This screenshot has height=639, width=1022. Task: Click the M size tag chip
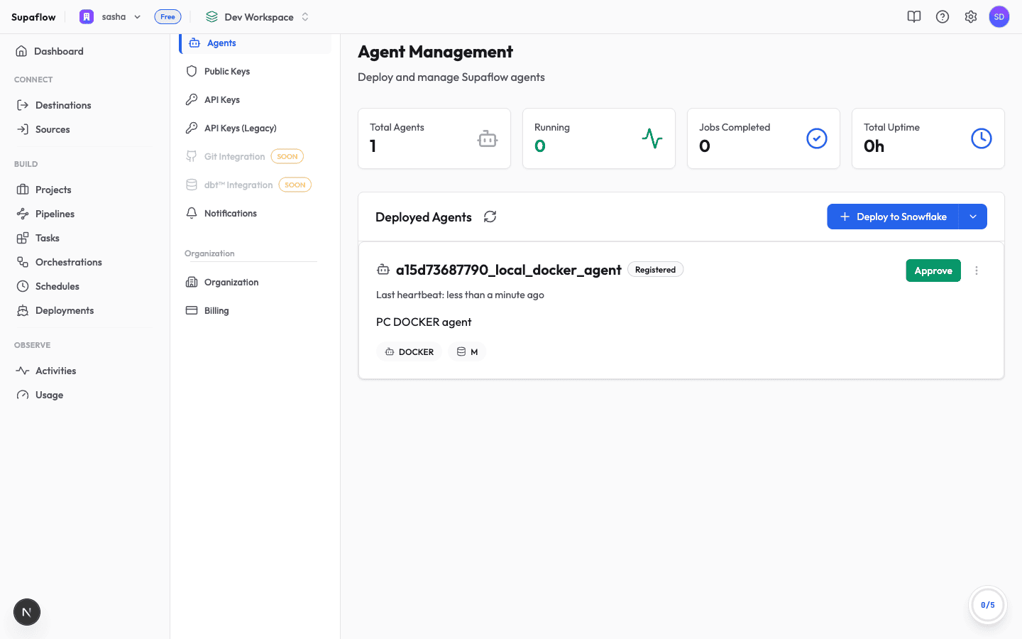(x=467, y=351)
